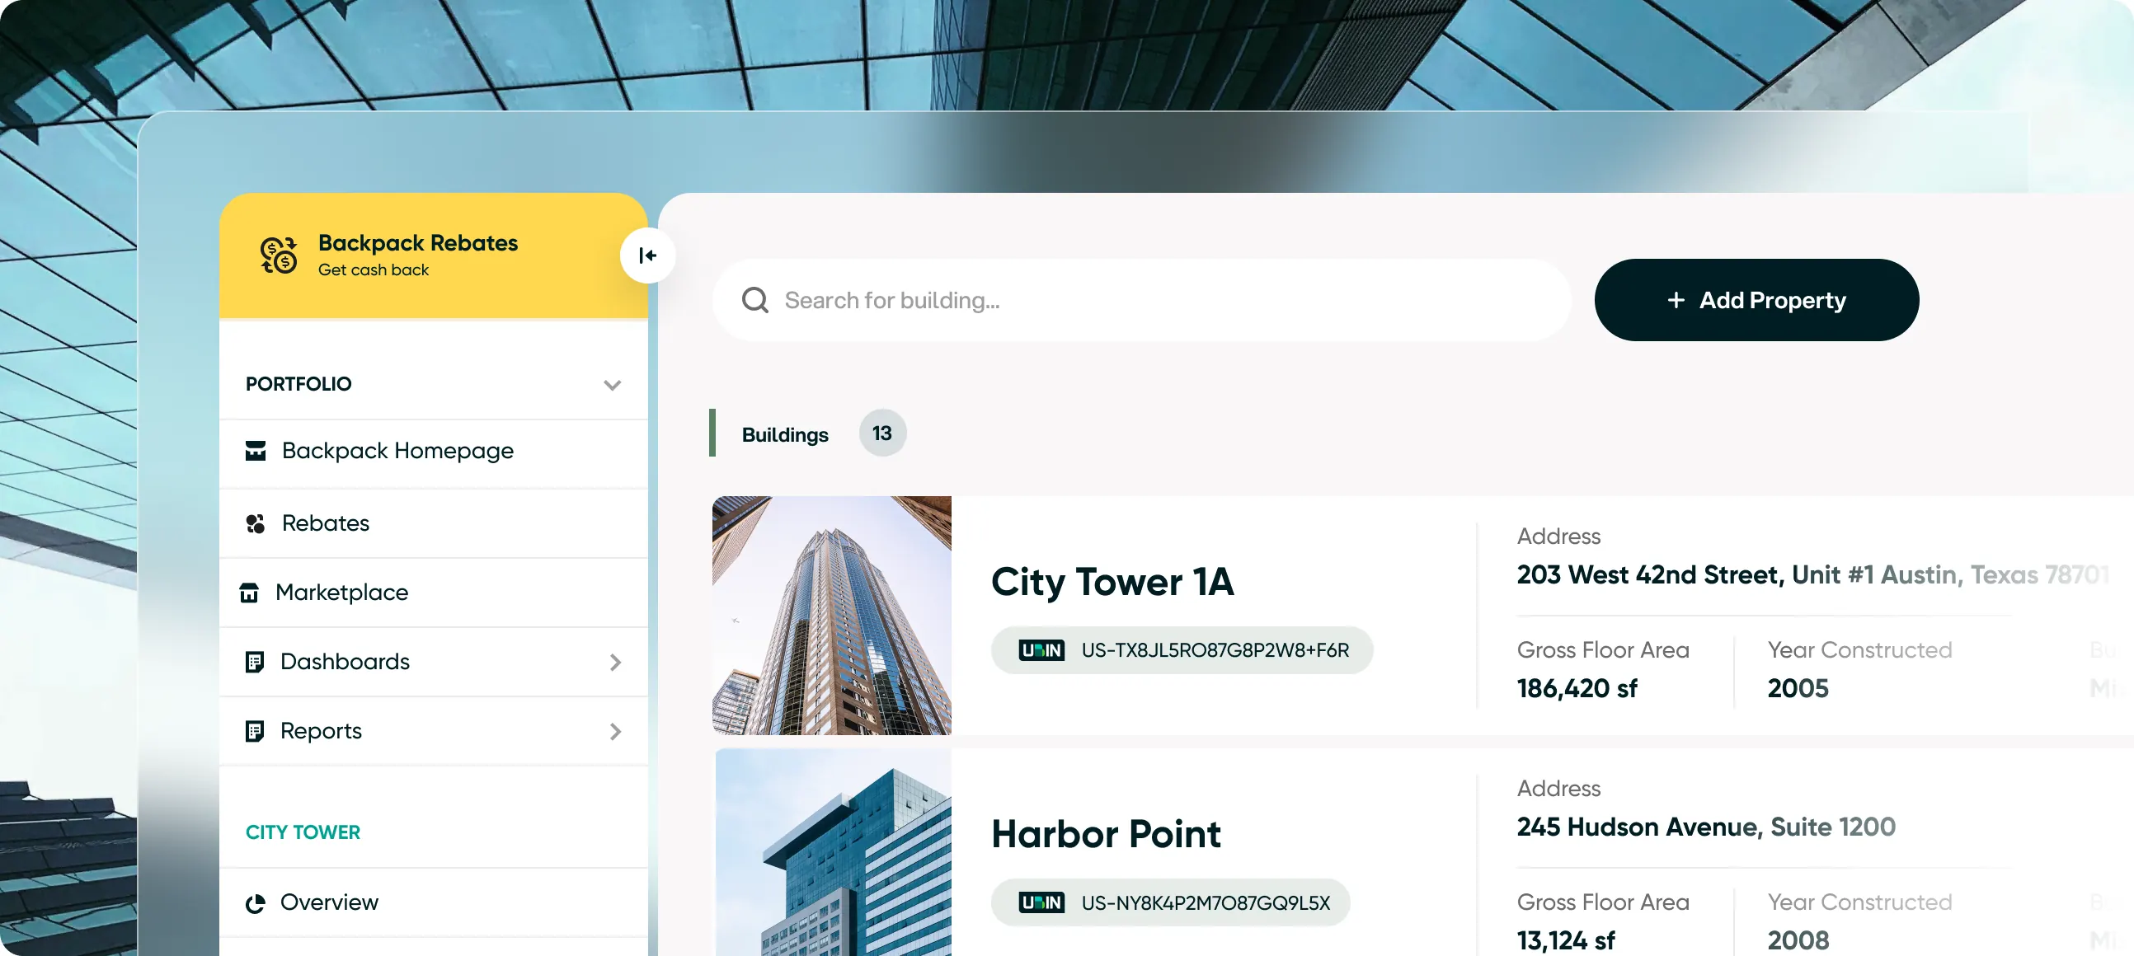Collapse the PORTFOLIO section chevron
The image size is (2134, 956).
point(612,385)
